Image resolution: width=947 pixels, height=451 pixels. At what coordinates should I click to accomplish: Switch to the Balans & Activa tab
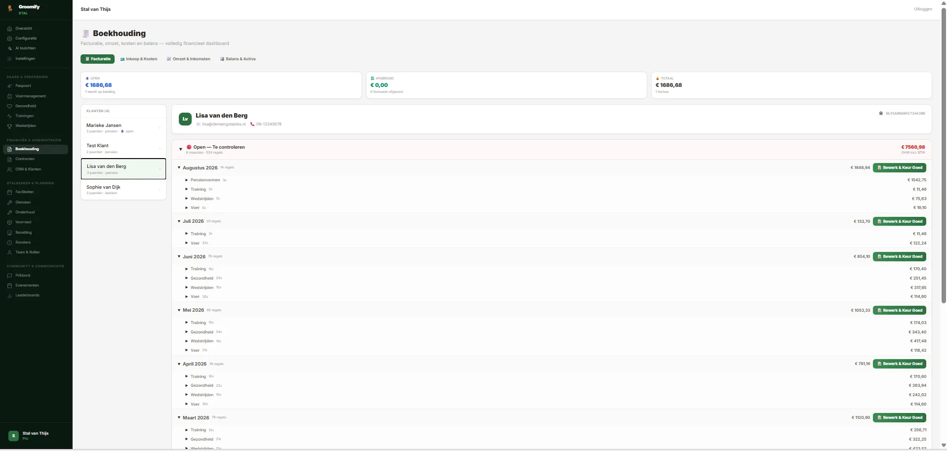pos(238,59)
